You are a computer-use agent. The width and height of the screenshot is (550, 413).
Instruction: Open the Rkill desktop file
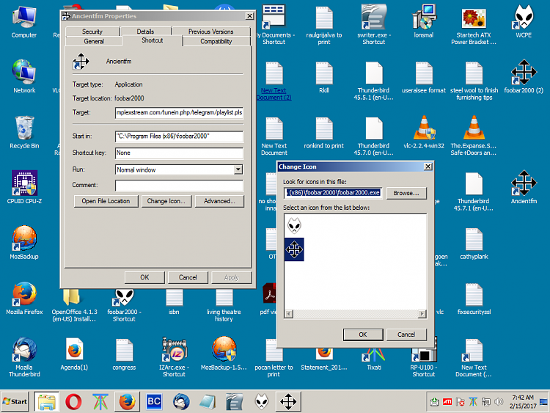click(324, 76)
